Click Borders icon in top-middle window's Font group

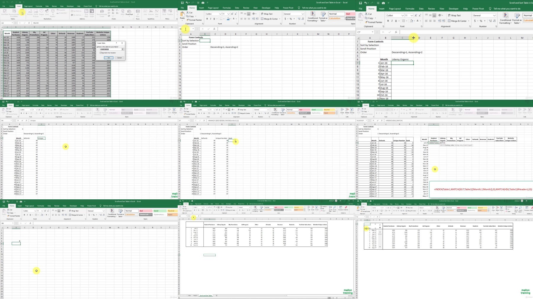coord(221,19)
